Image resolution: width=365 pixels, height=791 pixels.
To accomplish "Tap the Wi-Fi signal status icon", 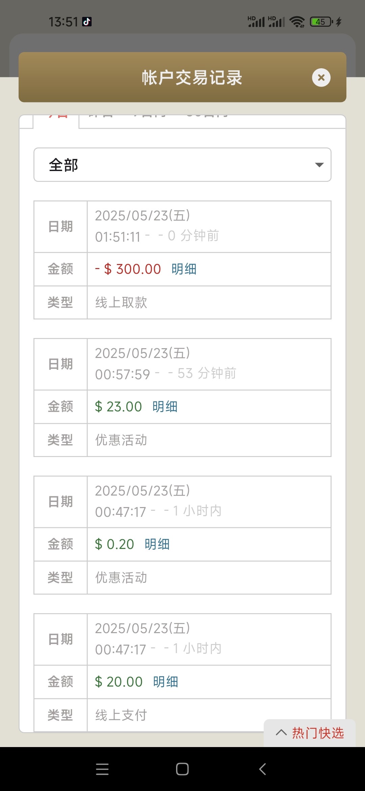I will point(297,22).
